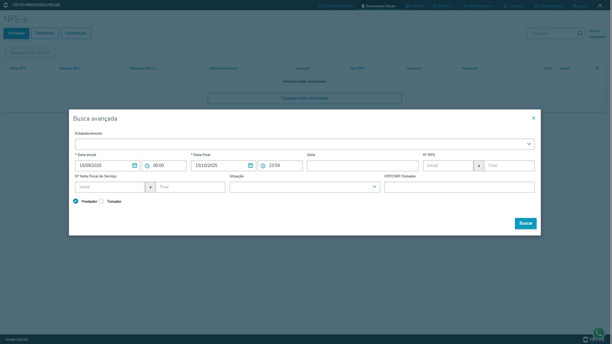Click the Exportação button
Screen dimensions: 612x344
(x=76, y=33)
